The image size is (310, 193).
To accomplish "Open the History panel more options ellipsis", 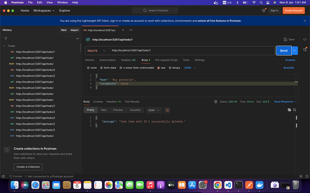I will click(x=77, y=39).
